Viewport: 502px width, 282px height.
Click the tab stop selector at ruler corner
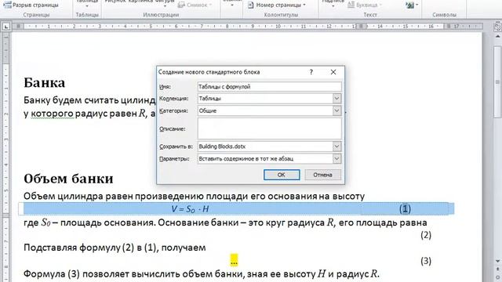coord(5,27)
